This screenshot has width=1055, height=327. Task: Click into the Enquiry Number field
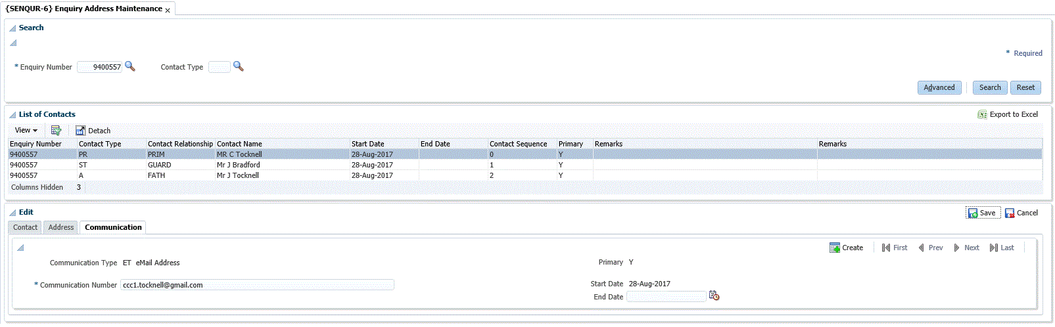tap(100, 67)
